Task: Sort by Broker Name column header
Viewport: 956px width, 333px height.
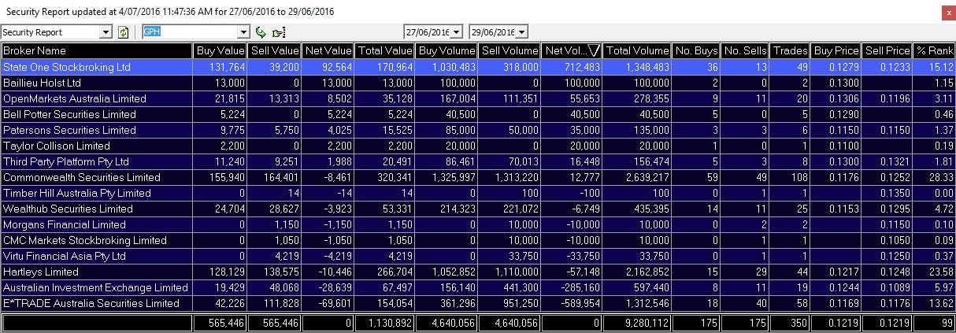Action: pyautogui.click(x=97, y=50)
